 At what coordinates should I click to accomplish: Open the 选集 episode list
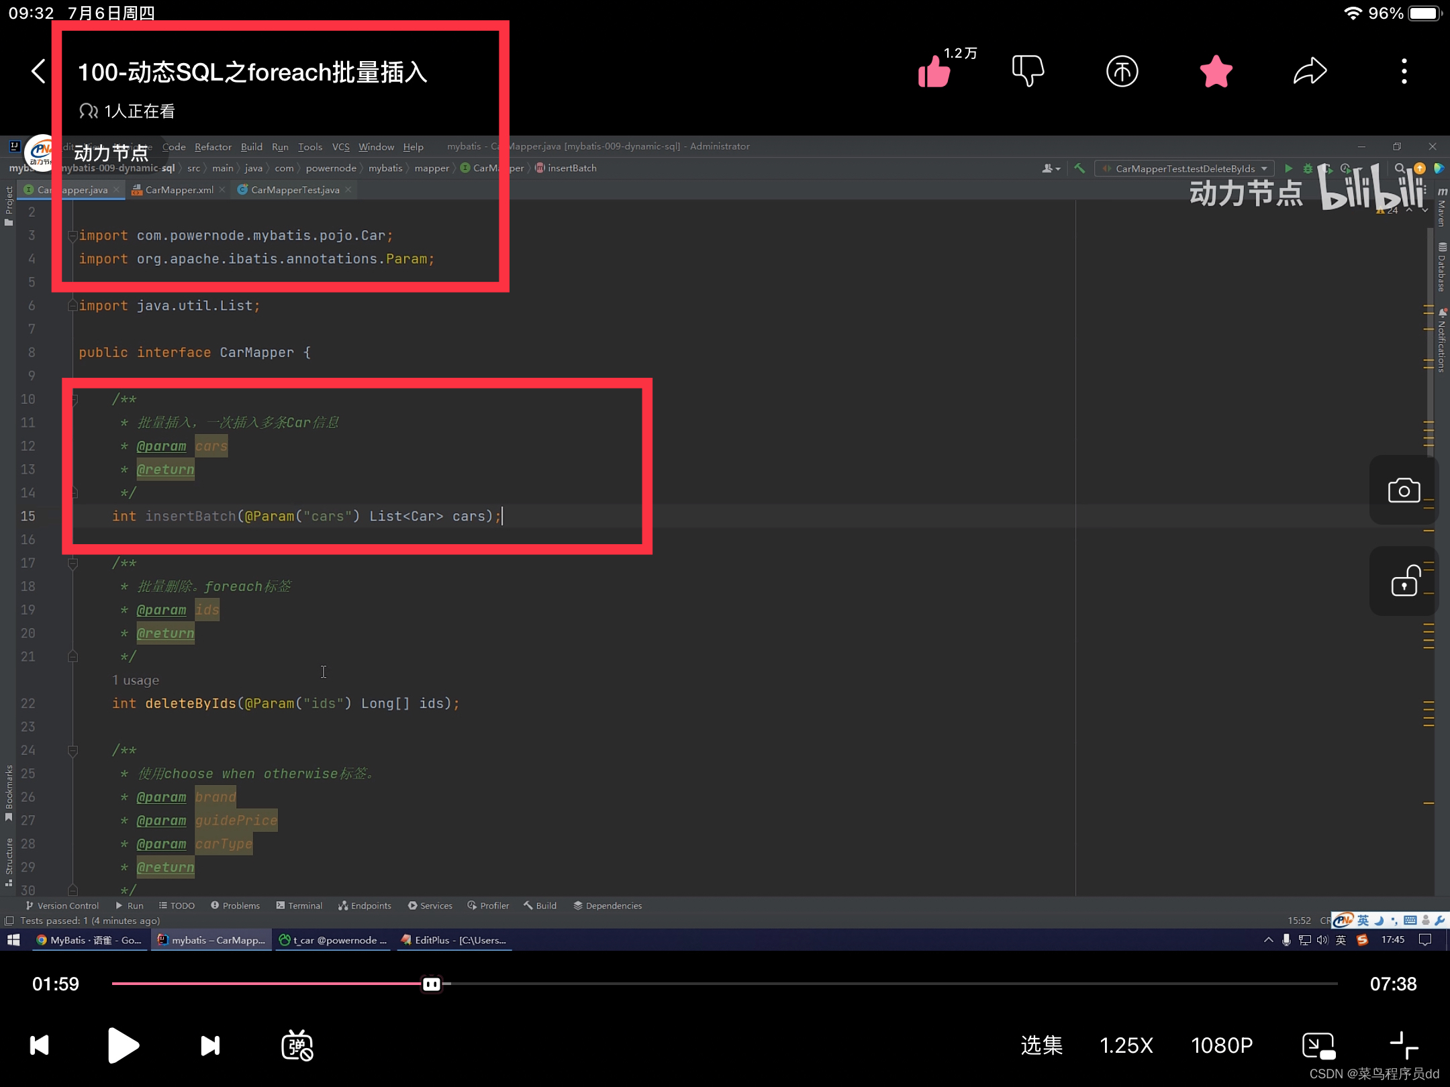tap(1041, 1045)
